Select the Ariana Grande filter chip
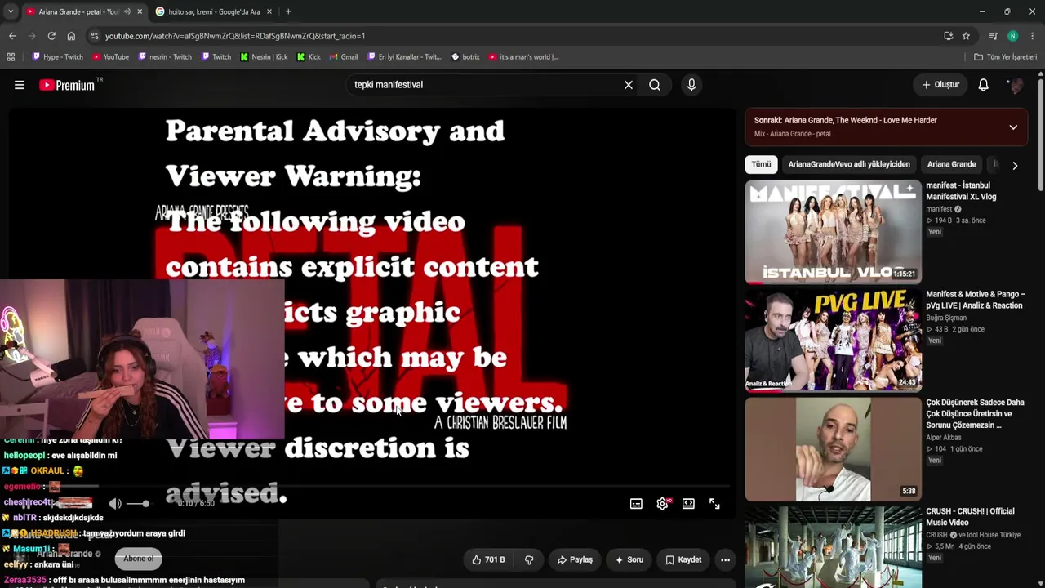 [951, 164]
